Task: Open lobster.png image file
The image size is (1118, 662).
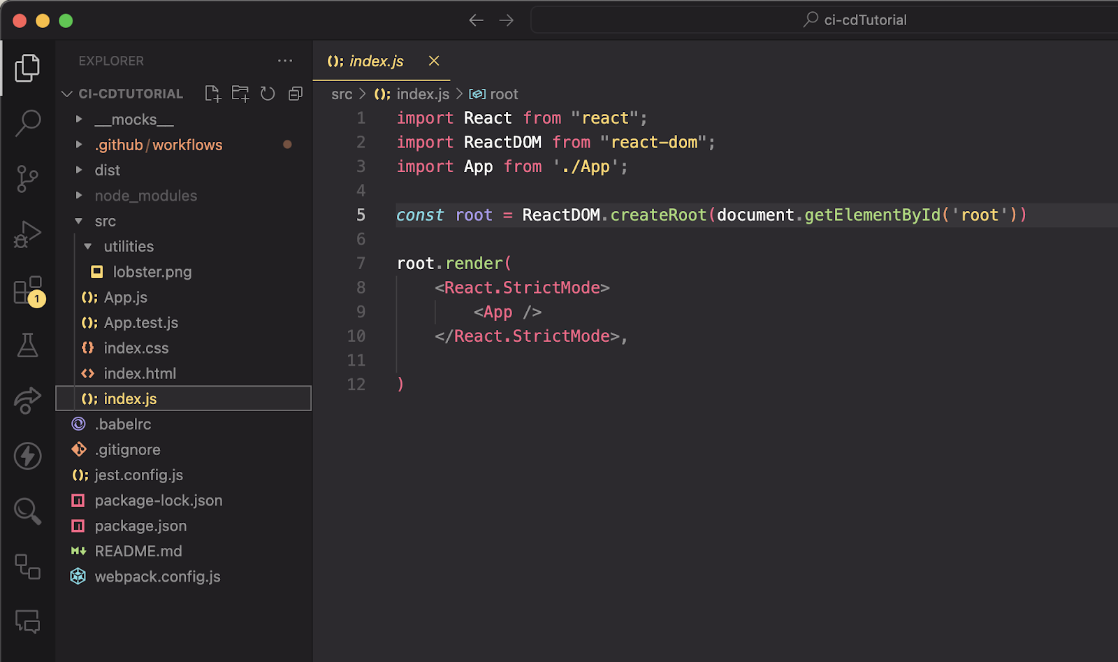Action: click(x=183, y=272)
